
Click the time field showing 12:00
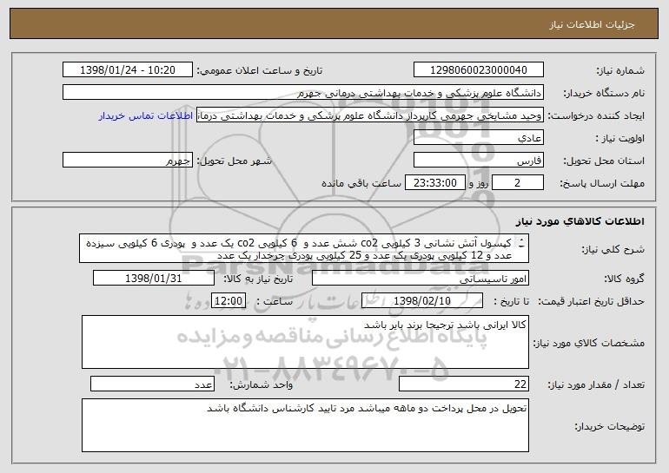coord(229,301)
